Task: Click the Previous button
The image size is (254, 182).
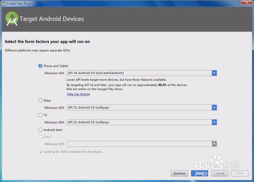Action: point(179,173)
